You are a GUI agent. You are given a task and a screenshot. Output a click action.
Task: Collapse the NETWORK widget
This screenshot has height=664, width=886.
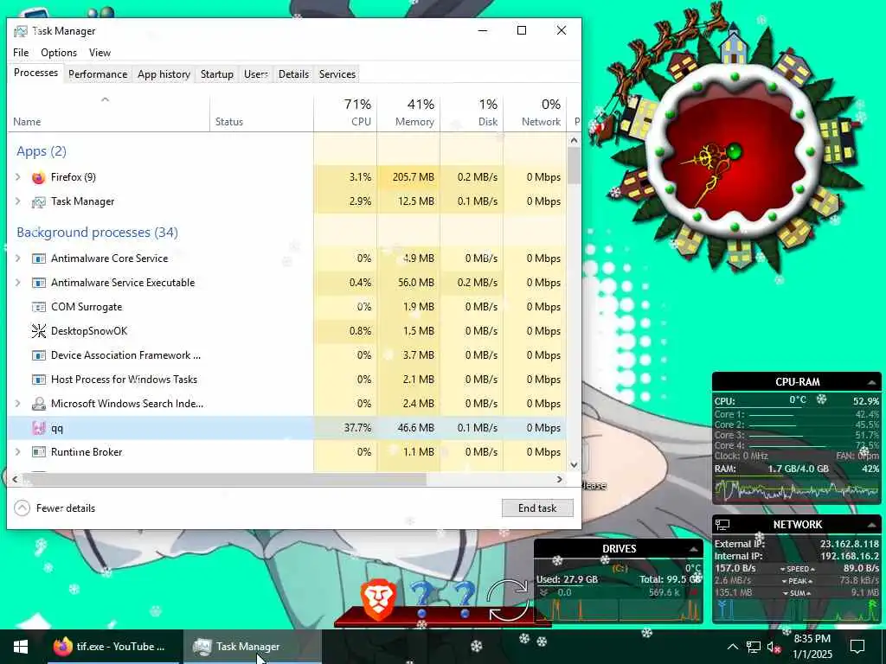click(872, 525)
